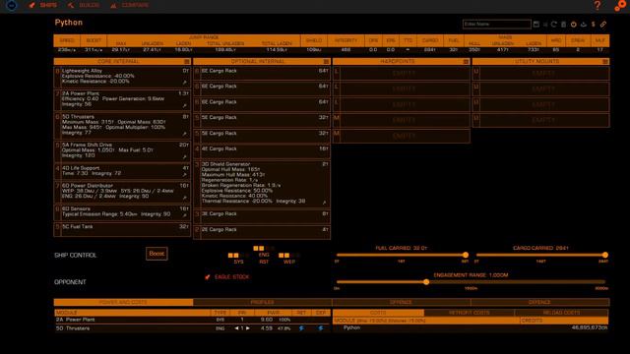Open the 3E Cargo Rack slot
This screenshot has width=630, height=354.
262,216
